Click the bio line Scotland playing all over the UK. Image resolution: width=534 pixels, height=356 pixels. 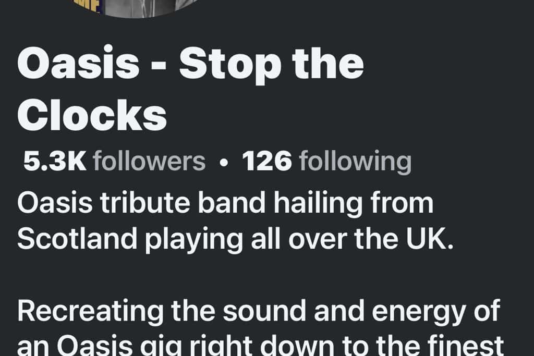(x=236, y=239)
